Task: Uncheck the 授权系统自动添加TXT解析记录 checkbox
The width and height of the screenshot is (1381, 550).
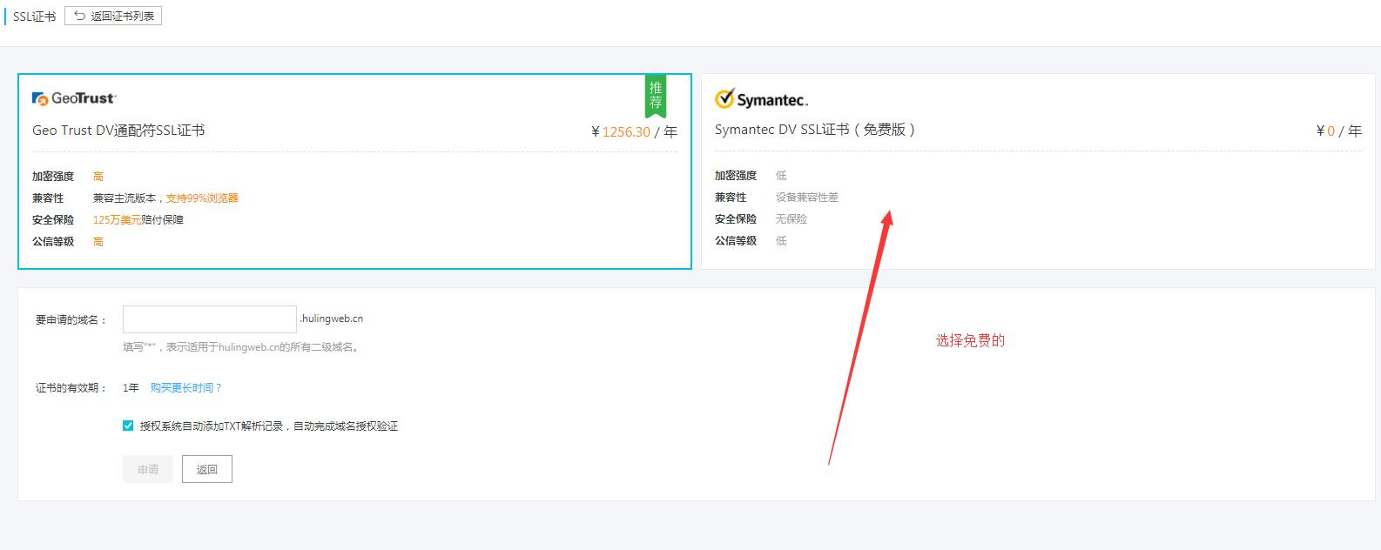Action: [x=128, y=426]
